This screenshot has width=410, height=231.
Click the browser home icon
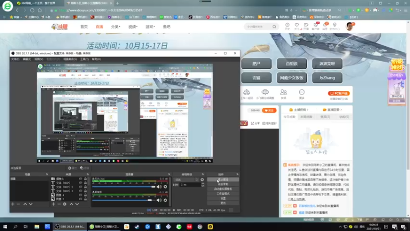coord(40,10)
